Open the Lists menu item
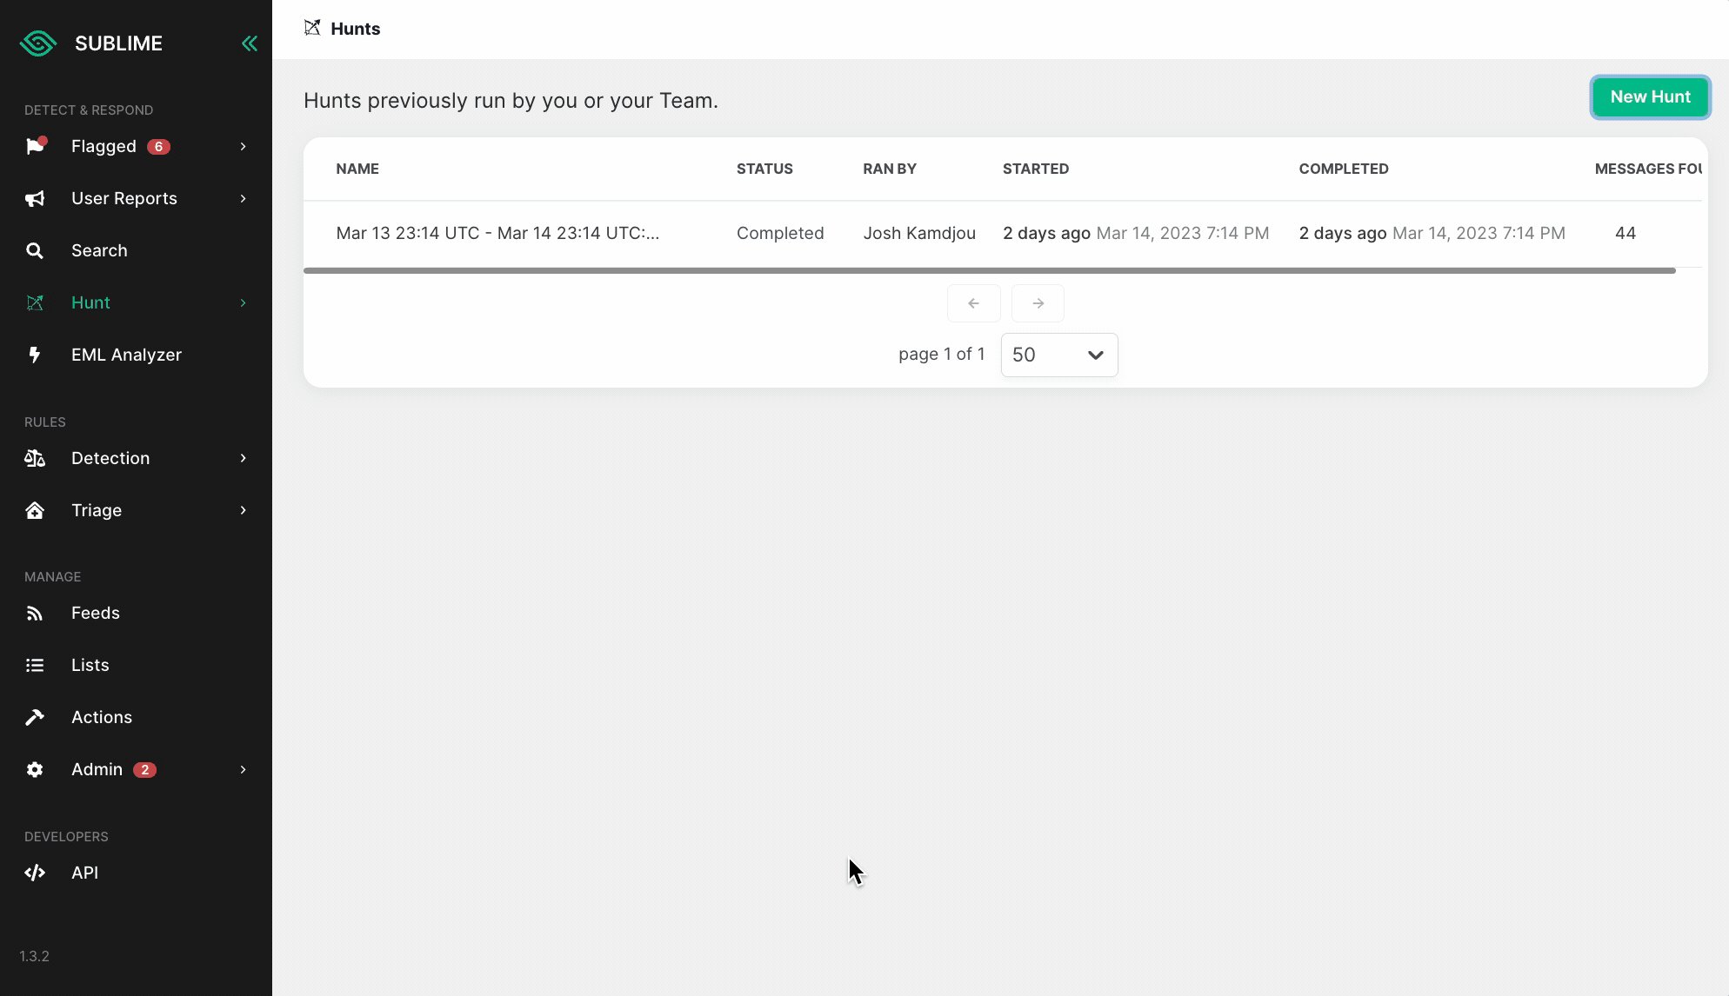The height and width of the screenshot is (996, 1729). pyautogui.click(x=90, y=665)
